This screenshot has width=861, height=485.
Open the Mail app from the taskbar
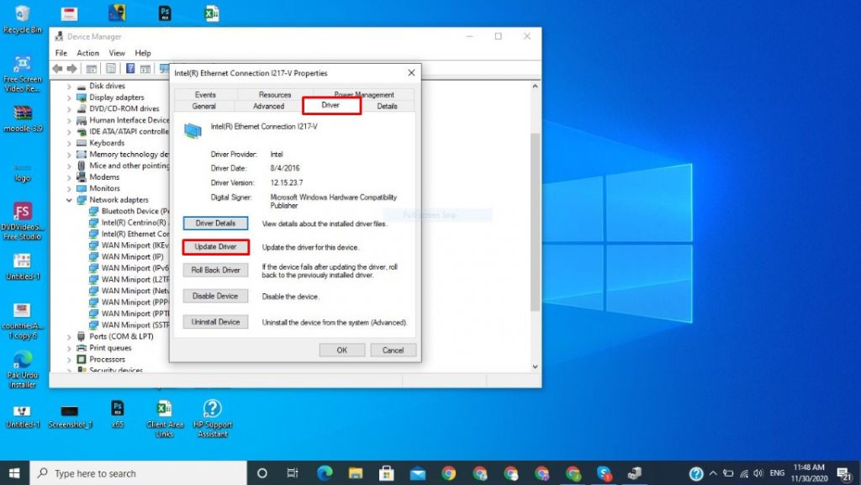point(417,473)
